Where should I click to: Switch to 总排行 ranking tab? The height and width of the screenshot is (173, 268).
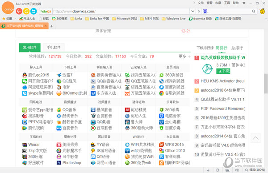click(x=237, y=48)
